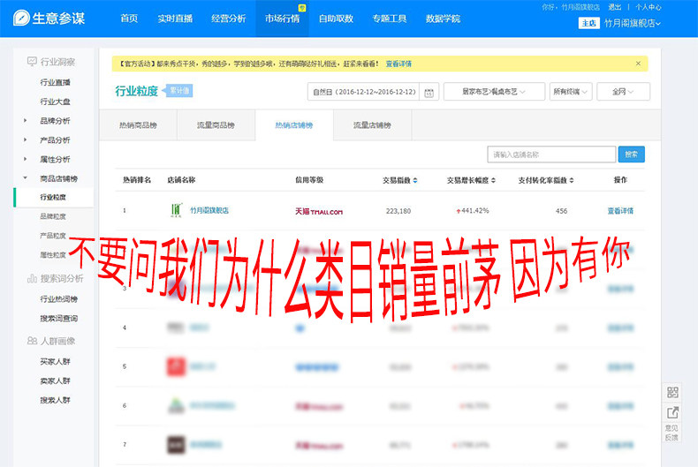Open the calendar date picker icon
The height and width of the screenshot is (467, 698).
coord(429,92)
